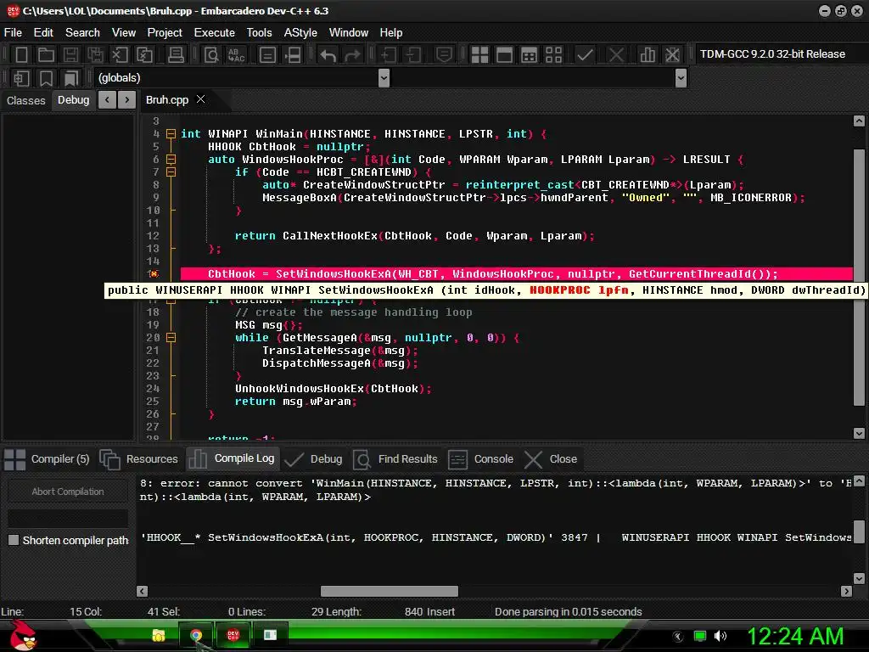This screenshot has width=869, height=652.
Task: Switch to the Classes panel tab
Action: pyautogui.click(x=26, y=100)
